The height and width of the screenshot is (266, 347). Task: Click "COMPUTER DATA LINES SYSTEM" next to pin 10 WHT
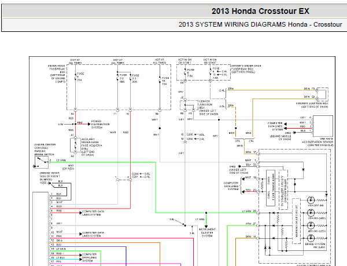93,234
